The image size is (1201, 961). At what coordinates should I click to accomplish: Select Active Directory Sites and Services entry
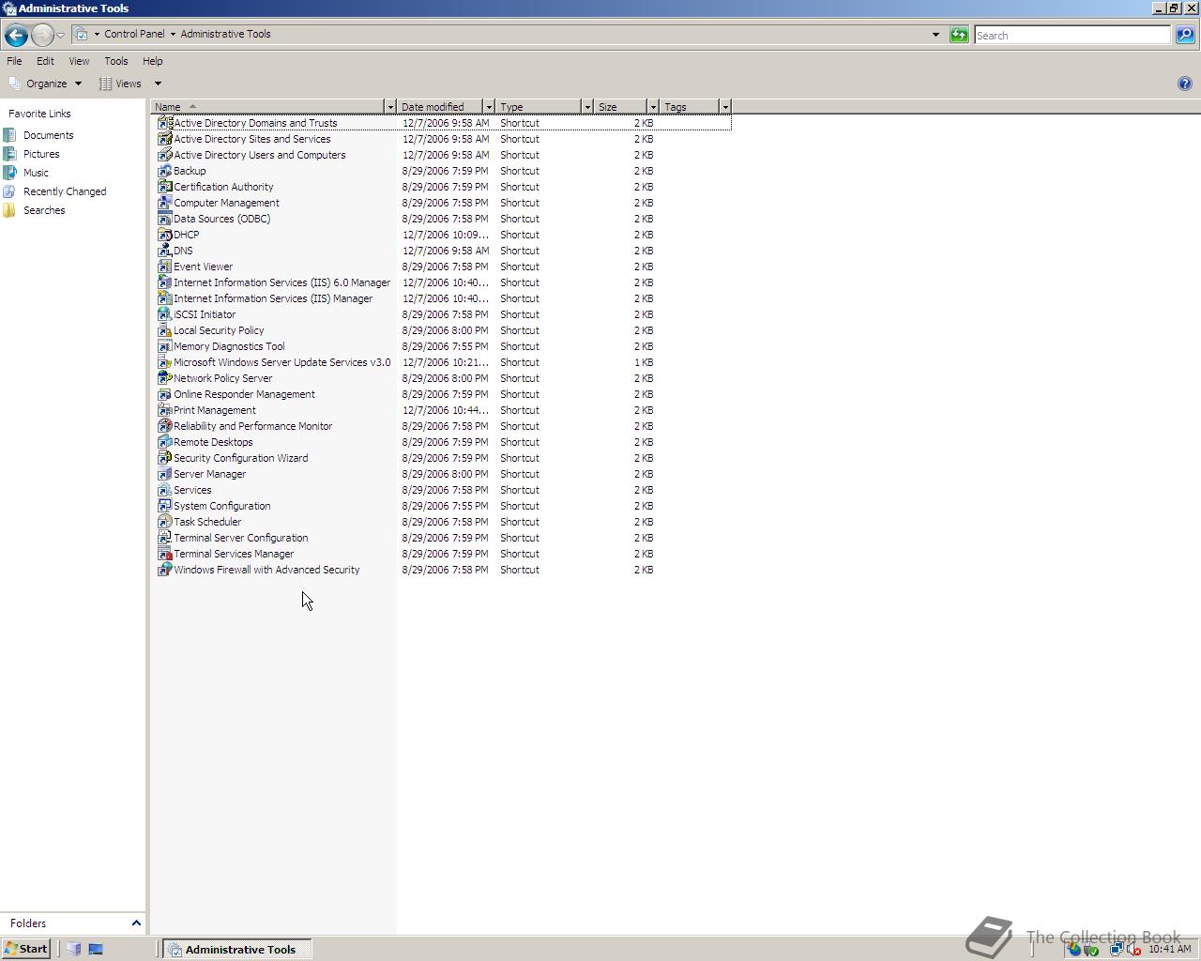(x=251, y=139)
